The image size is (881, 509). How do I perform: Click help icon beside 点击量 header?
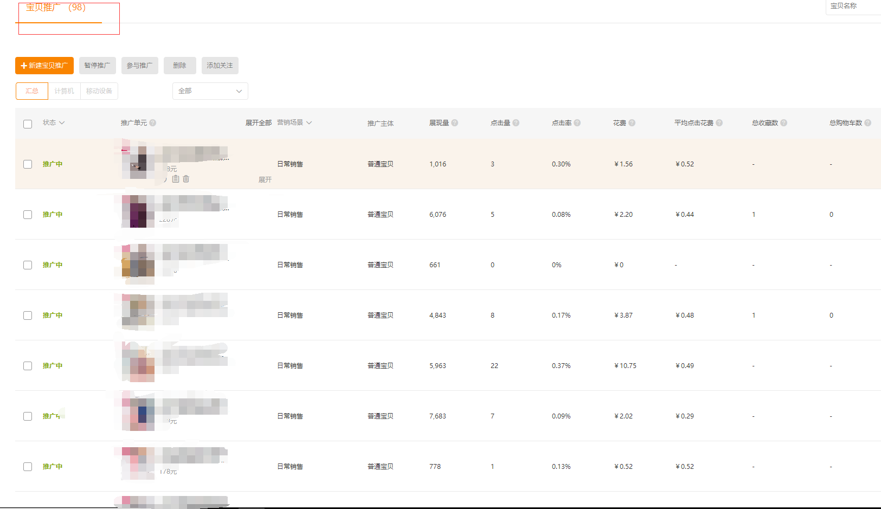pos(516,123)
